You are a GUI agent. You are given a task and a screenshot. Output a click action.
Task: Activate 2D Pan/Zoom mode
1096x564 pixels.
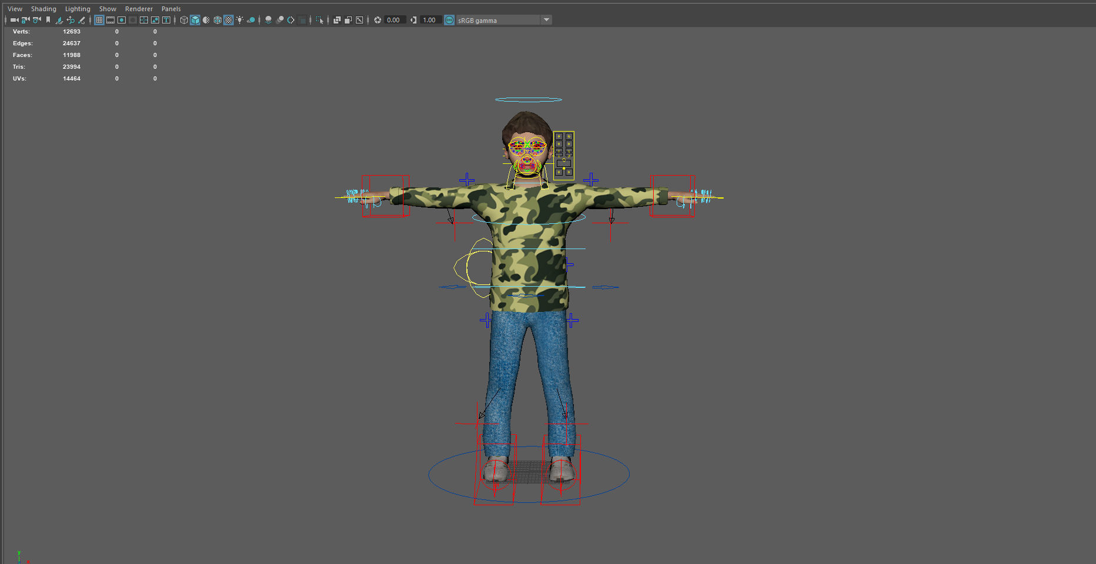click(70, 19)
